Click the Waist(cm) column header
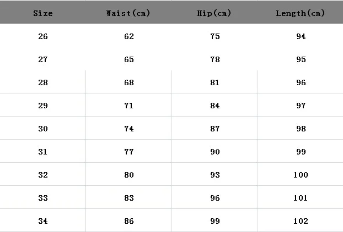The image size is (343, 232). (x=128, y=13)
